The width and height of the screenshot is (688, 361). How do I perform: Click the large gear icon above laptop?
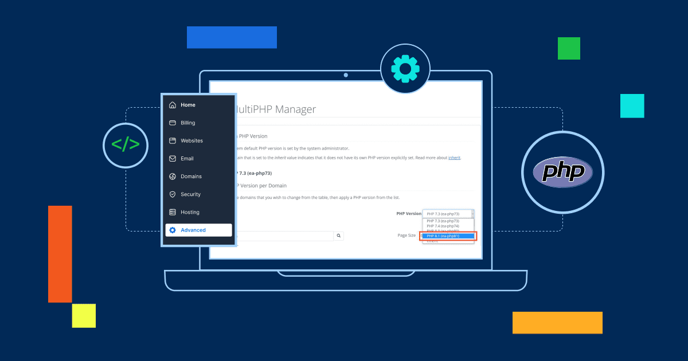[405, 69]
